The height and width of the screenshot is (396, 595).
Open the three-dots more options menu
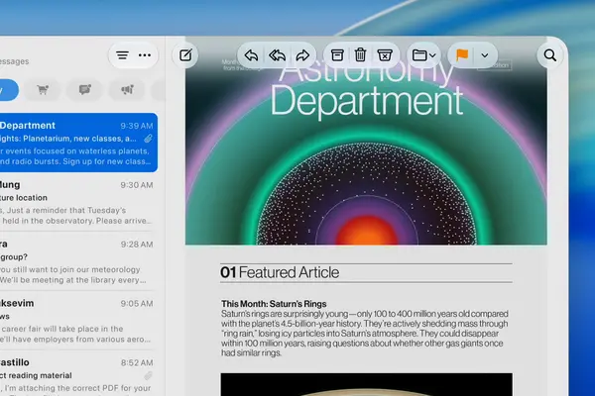[145, 55]
